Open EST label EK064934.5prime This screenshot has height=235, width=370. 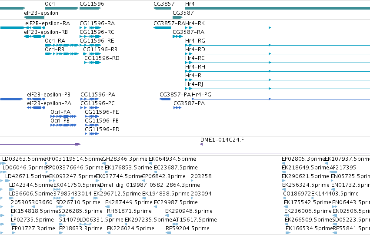point(172,159)
